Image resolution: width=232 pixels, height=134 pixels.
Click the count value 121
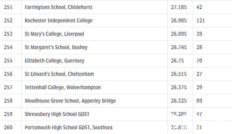coord(201,21)
